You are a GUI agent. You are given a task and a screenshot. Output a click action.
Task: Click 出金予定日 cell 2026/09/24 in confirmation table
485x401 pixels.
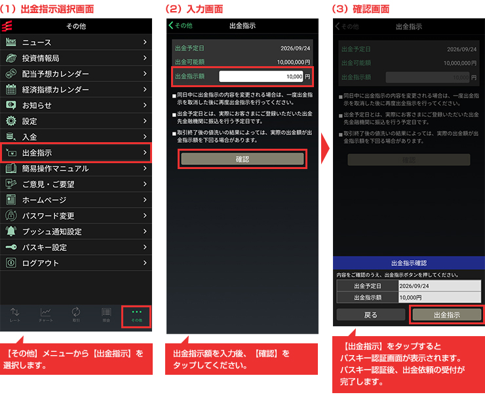click(x=439, y=286)
